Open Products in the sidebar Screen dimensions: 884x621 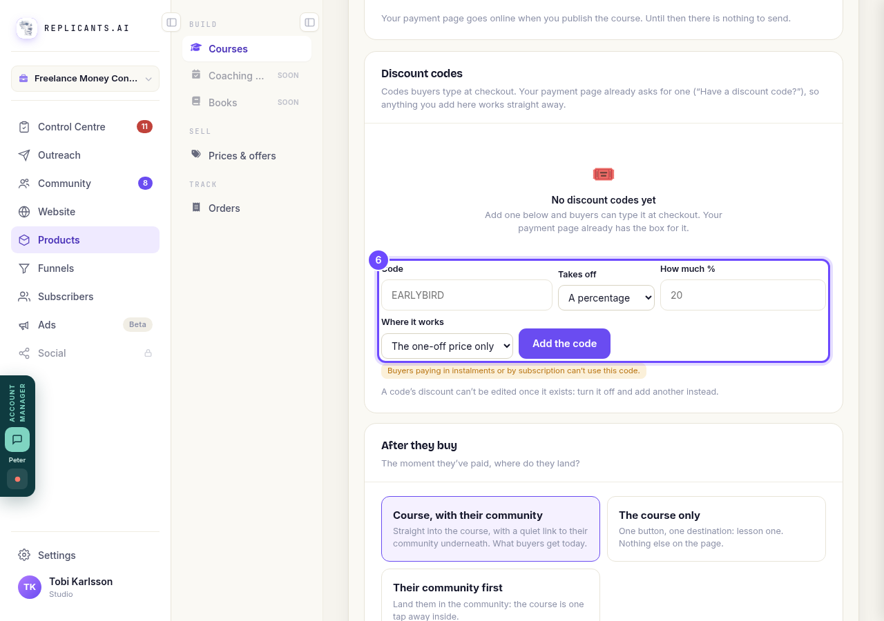(85, 240)
